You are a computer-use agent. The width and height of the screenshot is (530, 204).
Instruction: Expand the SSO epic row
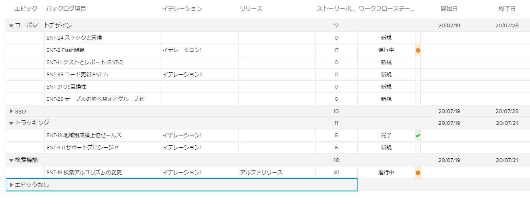click(x=11, y=111)
